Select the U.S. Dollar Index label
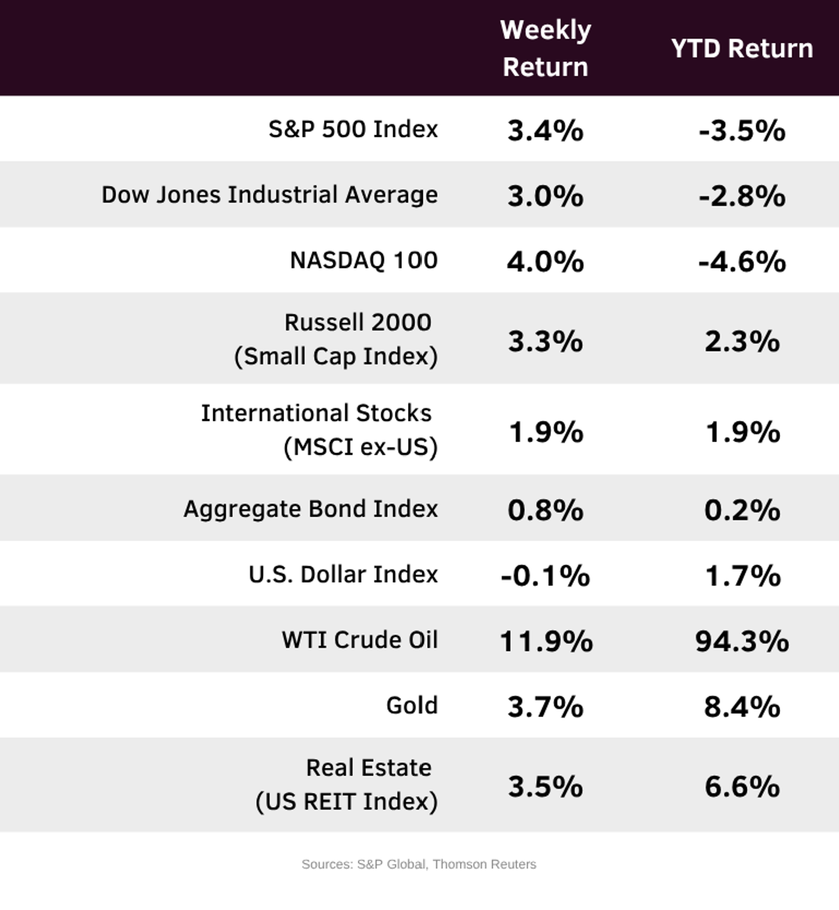This screenshot has height=910, width=839. click(343, 574)
